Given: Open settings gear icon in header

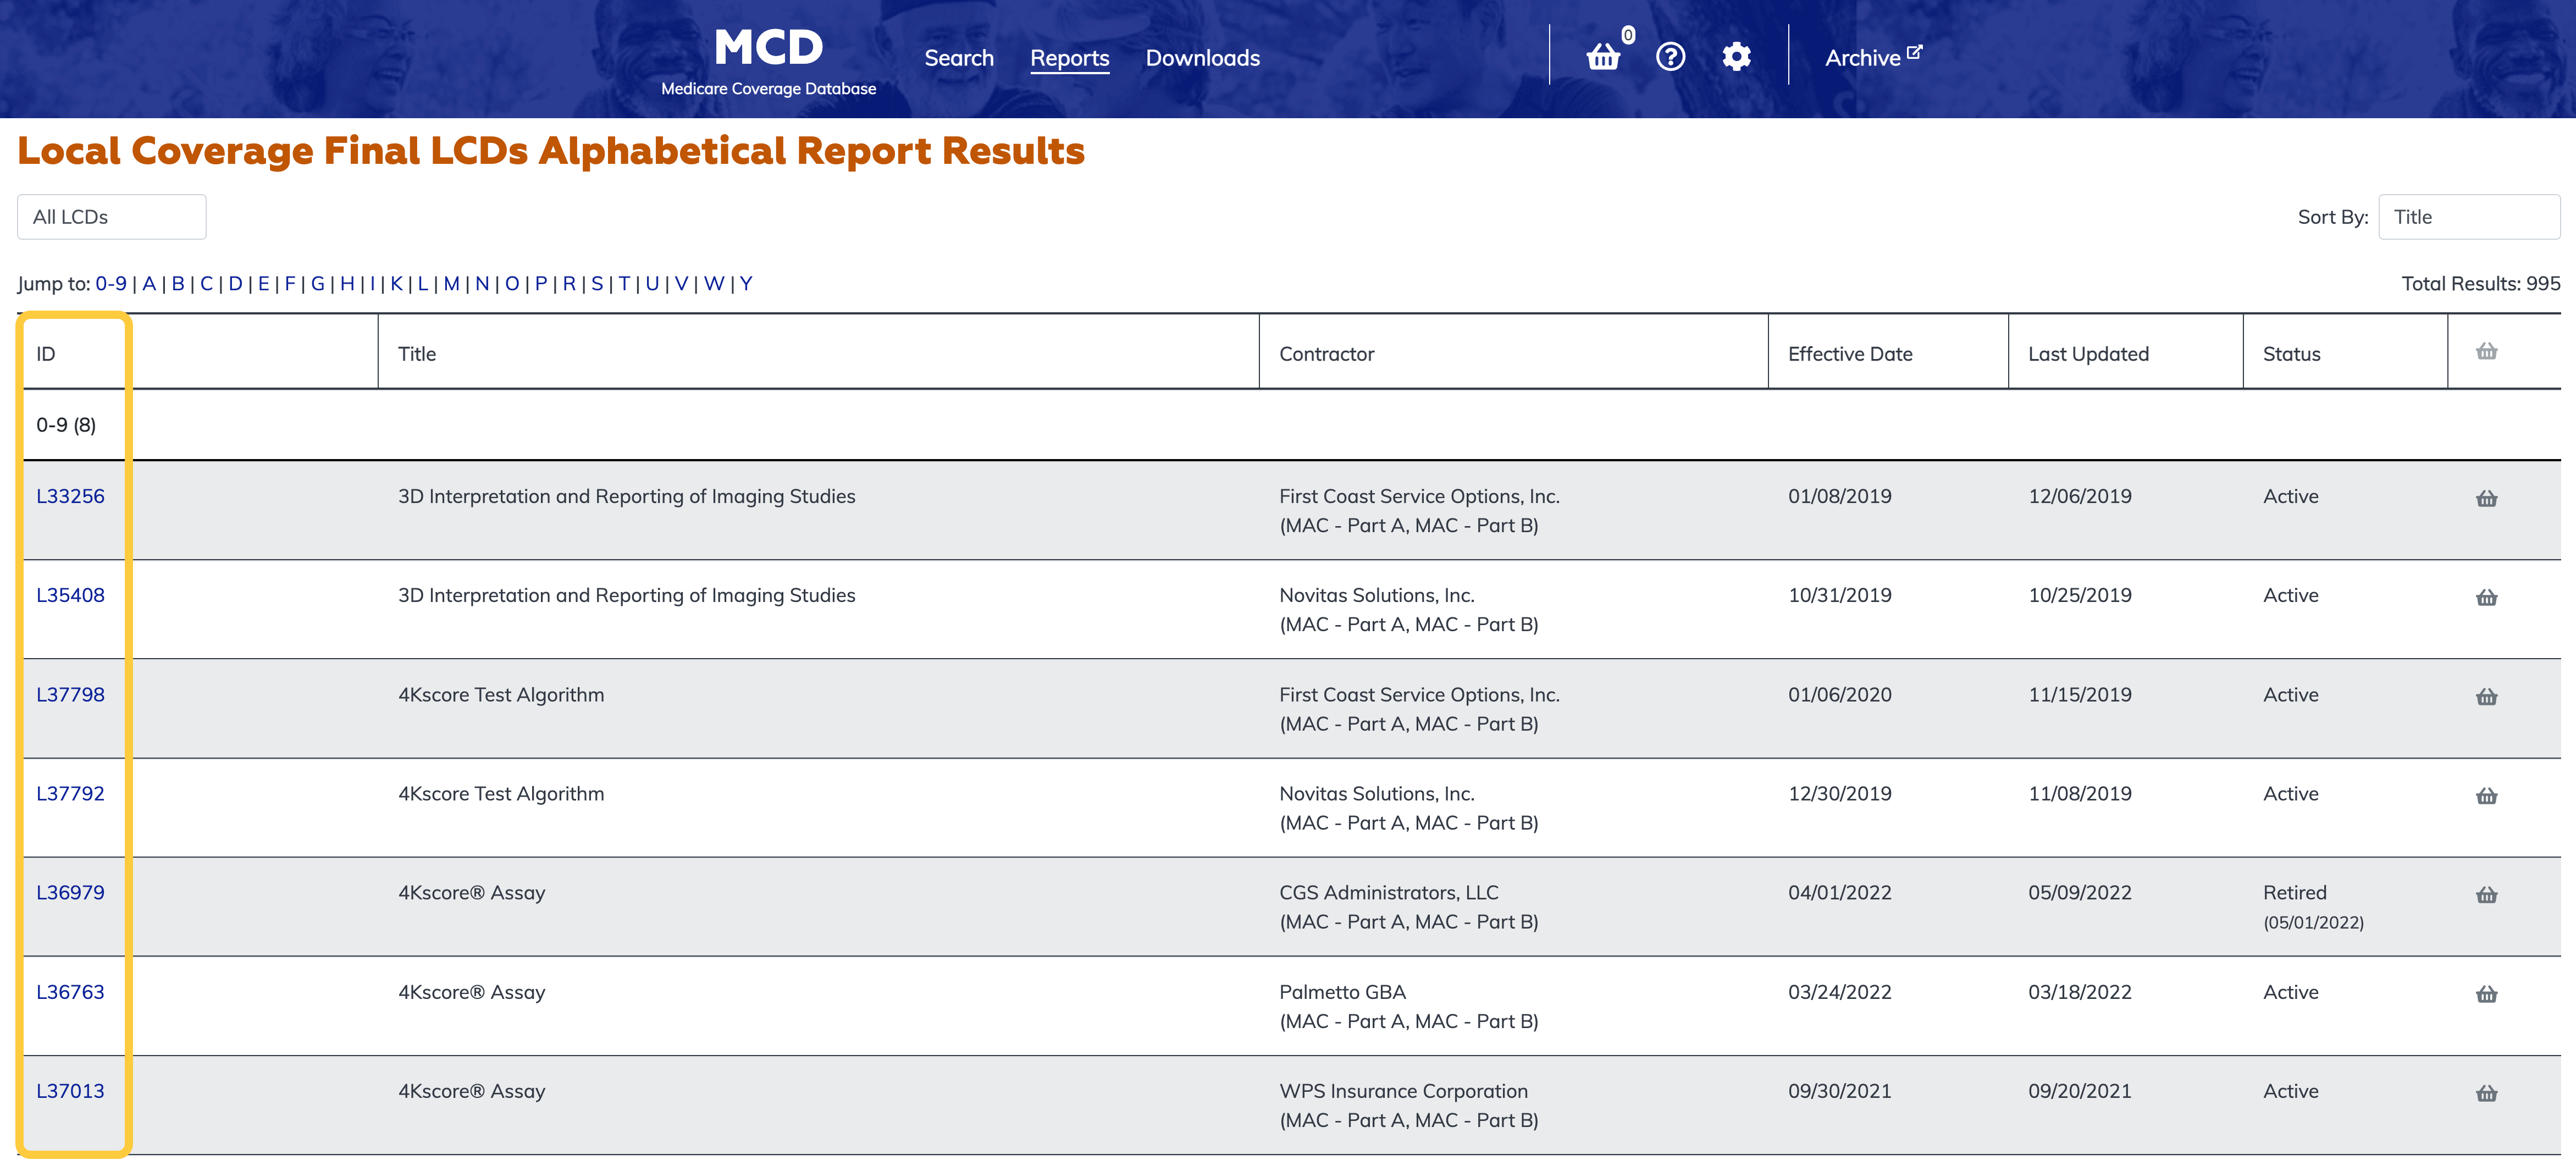Looking at the screenshot, I should (x=1736, y=57).
